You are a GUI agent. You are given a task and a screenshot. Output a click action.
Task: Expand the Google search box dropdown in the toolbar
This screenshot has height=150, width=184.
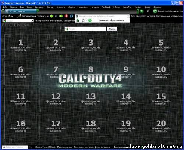pyautogui.click(x=32, y=21)
